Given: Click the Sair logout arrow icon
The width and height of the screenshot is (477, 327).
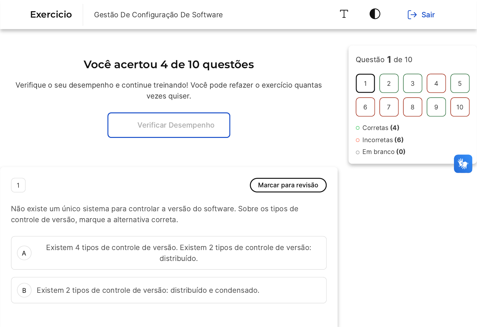Looking at the screenshot, I should [x=412, y=15].
